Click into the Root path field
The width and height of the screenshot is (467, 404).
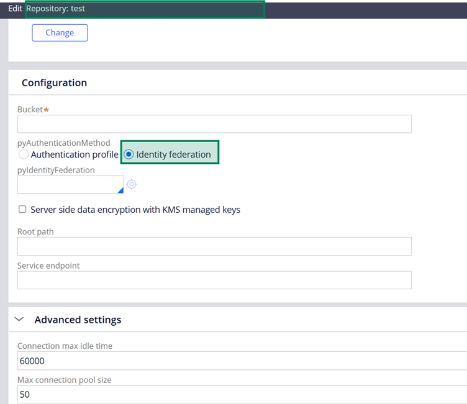214,246
